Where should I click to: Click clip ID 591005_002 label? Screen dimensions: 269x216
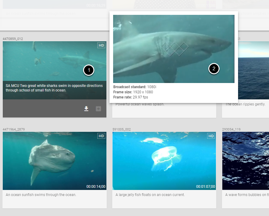[x=122, y=129]
